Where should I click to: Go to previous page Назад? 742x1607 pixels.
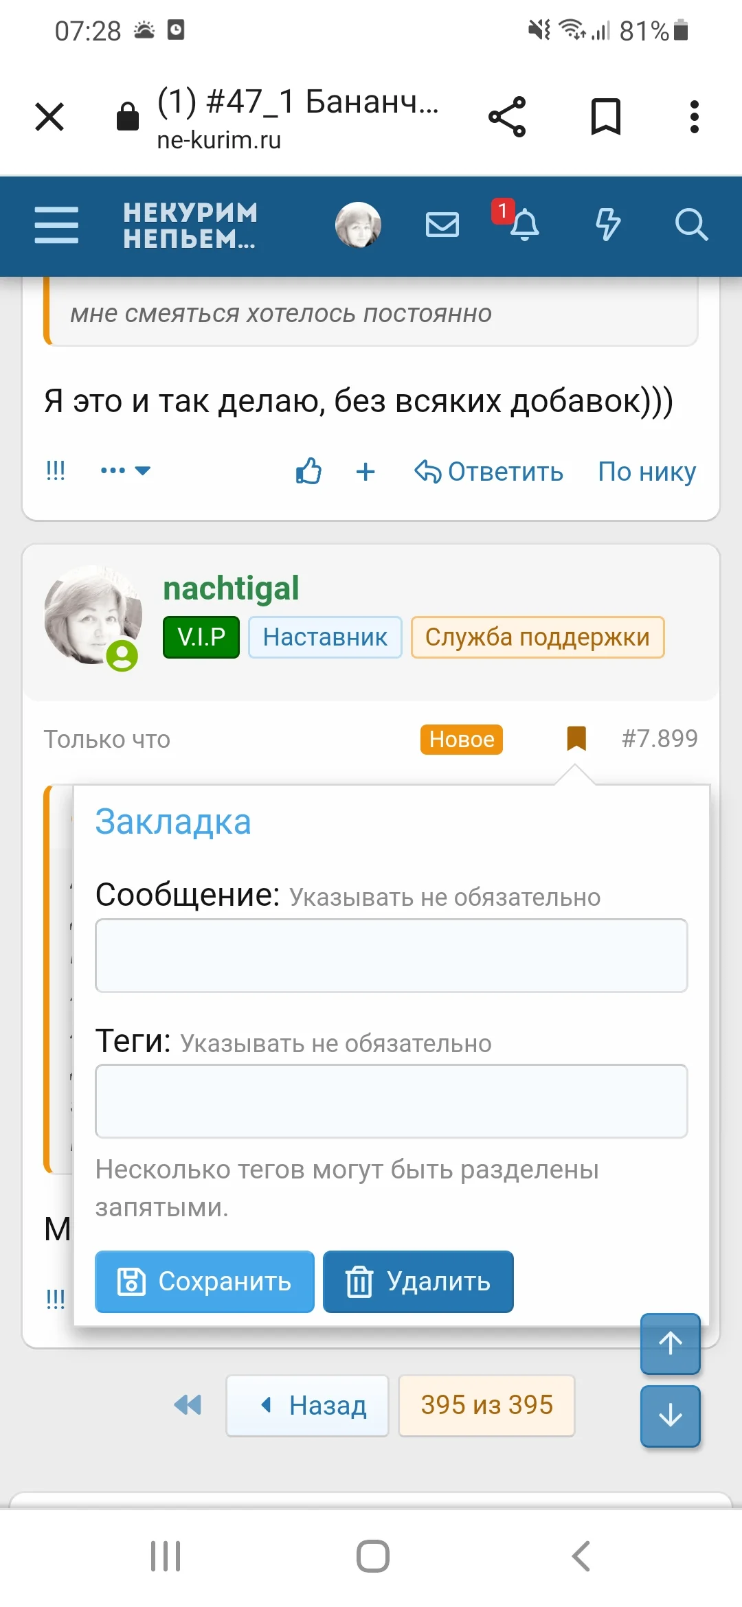coord(308,1405)
